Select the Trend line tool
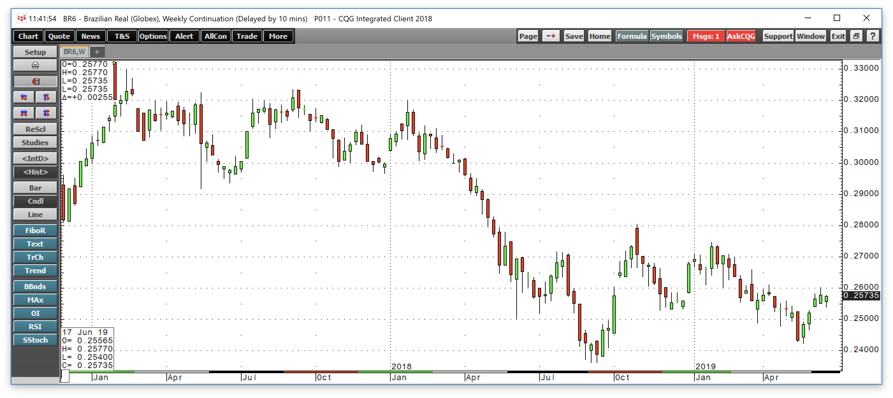The height and width of the screenshot is (398, 893). point(35,271)
